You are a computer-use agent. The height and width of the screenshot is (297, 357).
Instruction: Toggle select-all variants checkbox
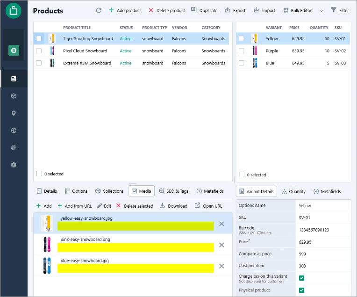coord(242,174)
